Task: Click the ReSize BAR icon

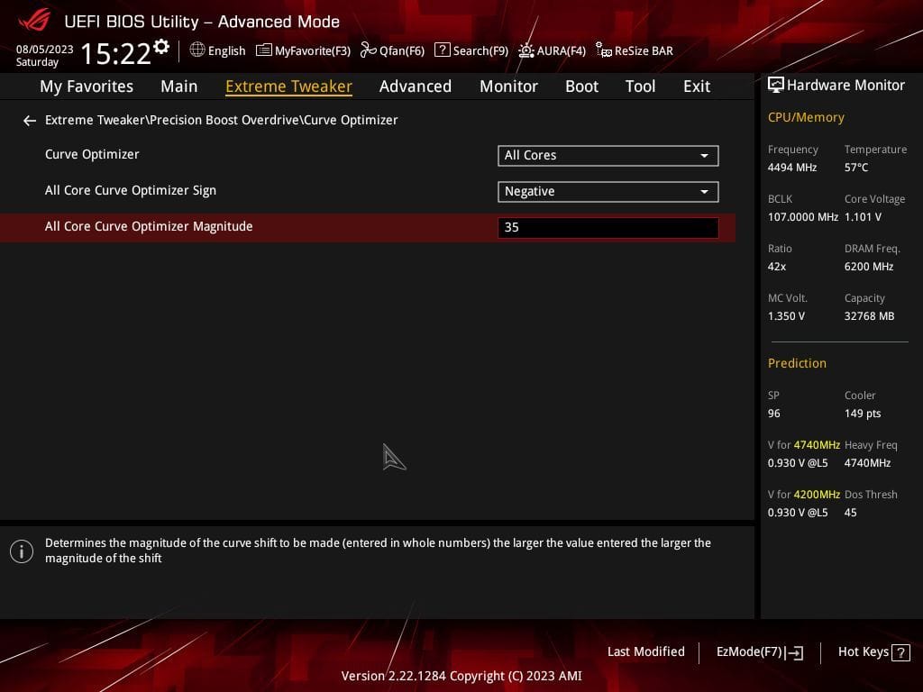Action: point(634,50)
